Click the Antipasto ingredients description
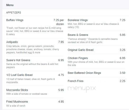The image size is (129, 110). [33, 49]
